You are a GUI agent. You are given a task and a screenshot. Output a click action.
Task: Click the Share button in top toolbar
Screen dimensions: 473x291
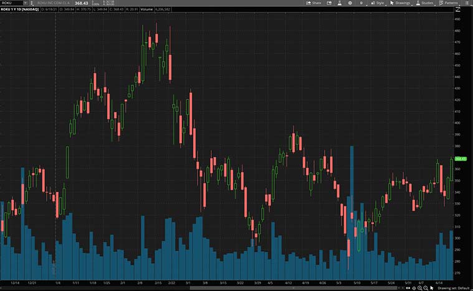click(313, 3)
